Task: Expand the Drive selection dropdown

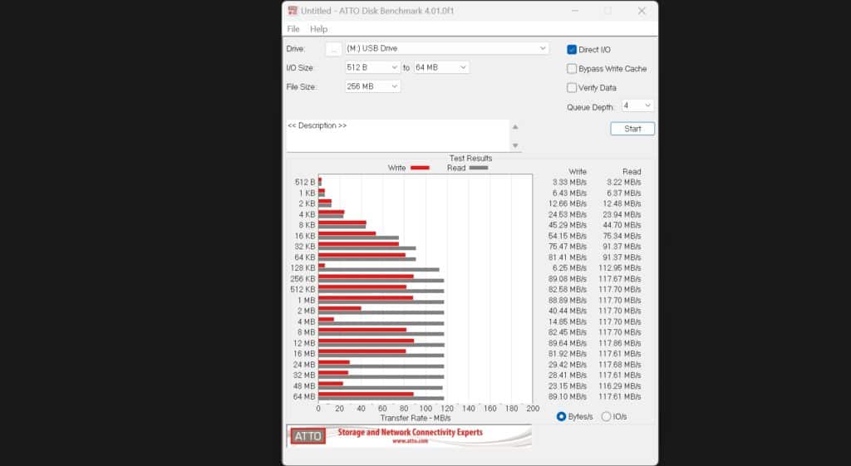Action: pos(446,48)
